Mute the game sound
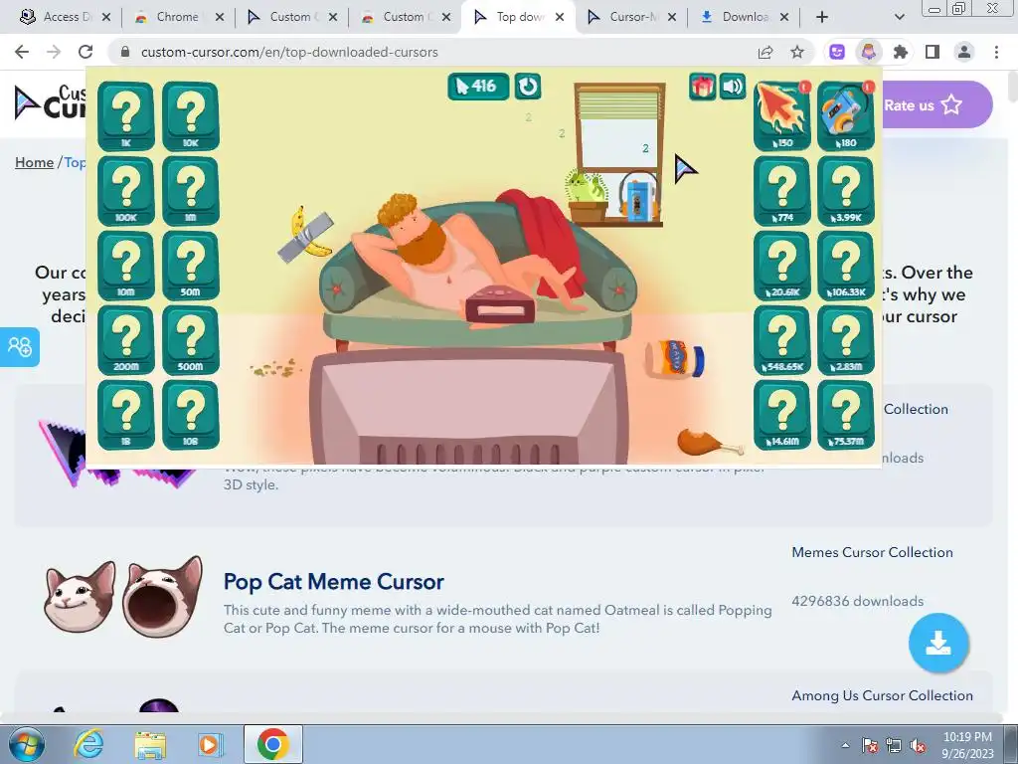This screenshot has height=764, width=1018. (733, 87)
